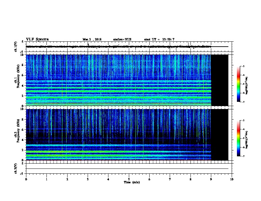The width and height of the screenshot is (261, 201).
Task: Click the ch.1 voltage waveform trace
Action: pyautogui.click(x=119, y=47)
